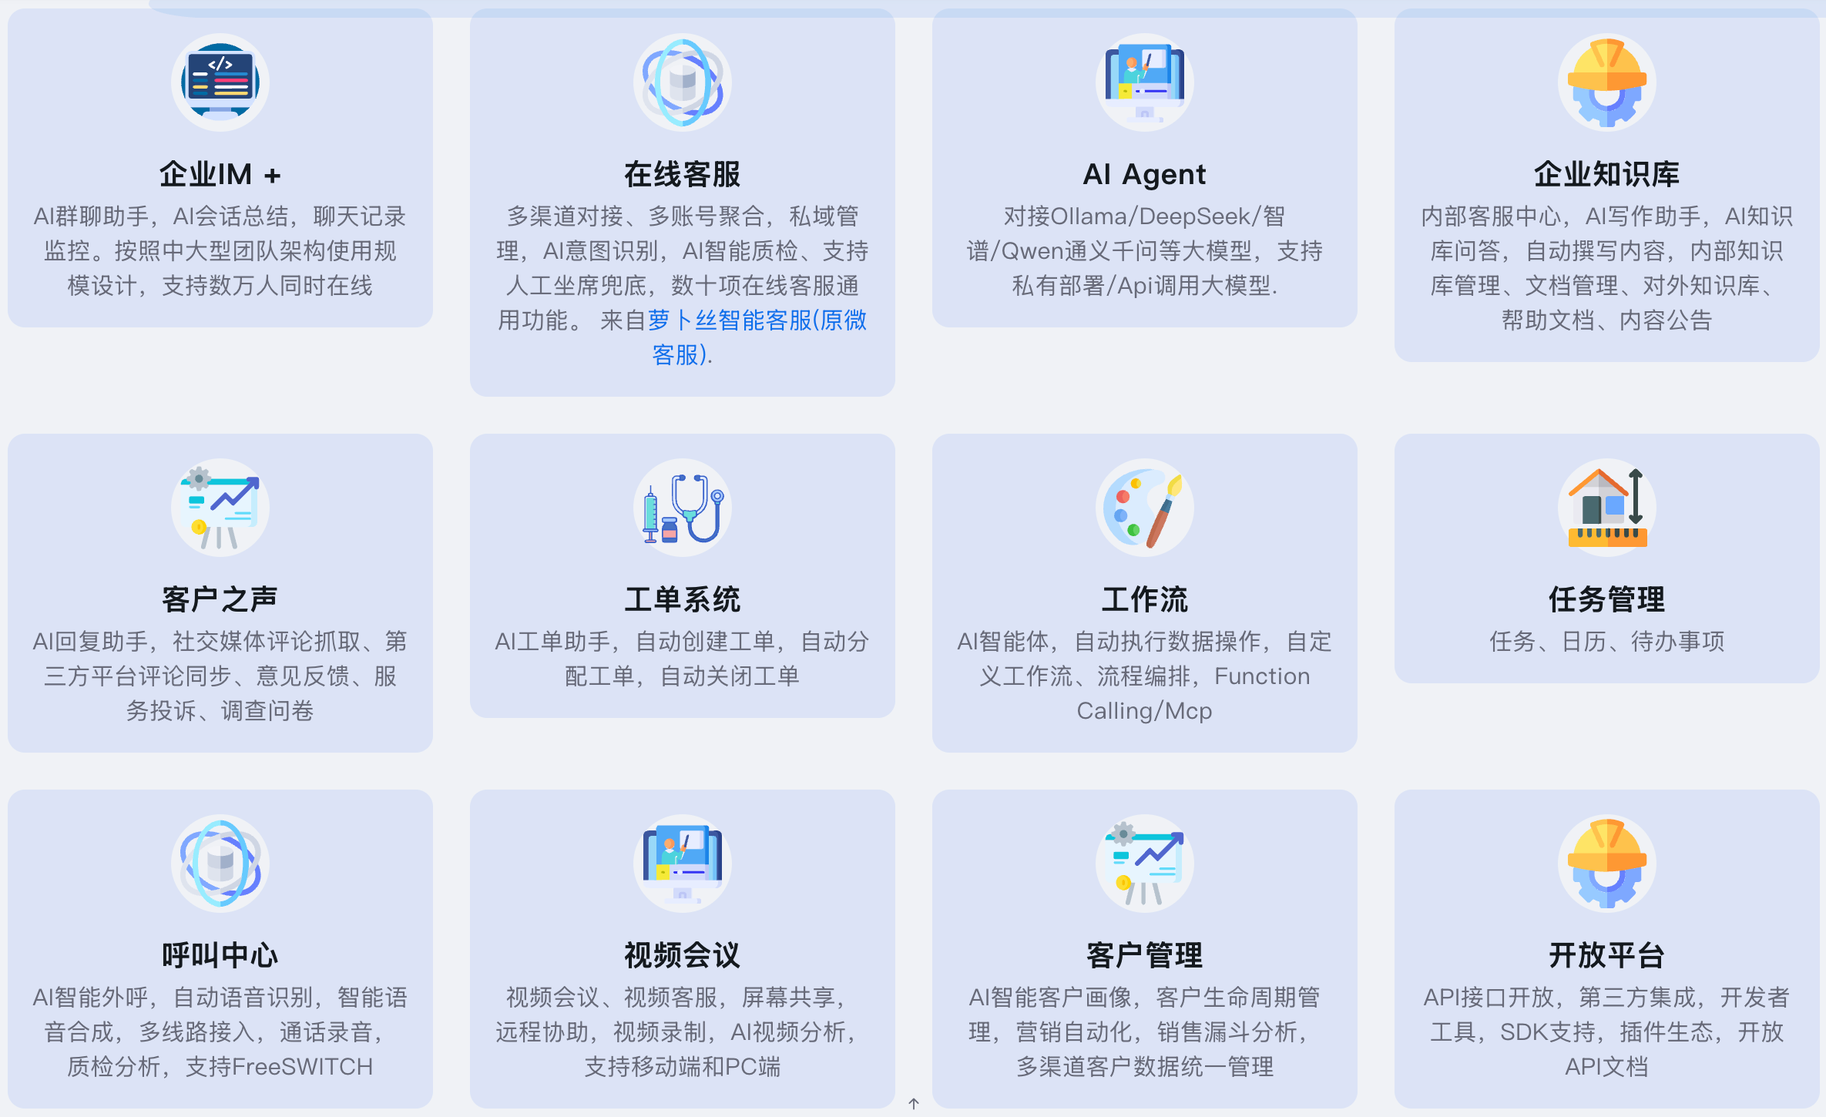Click the AI Agent monitor icon

coord(1143,82)
